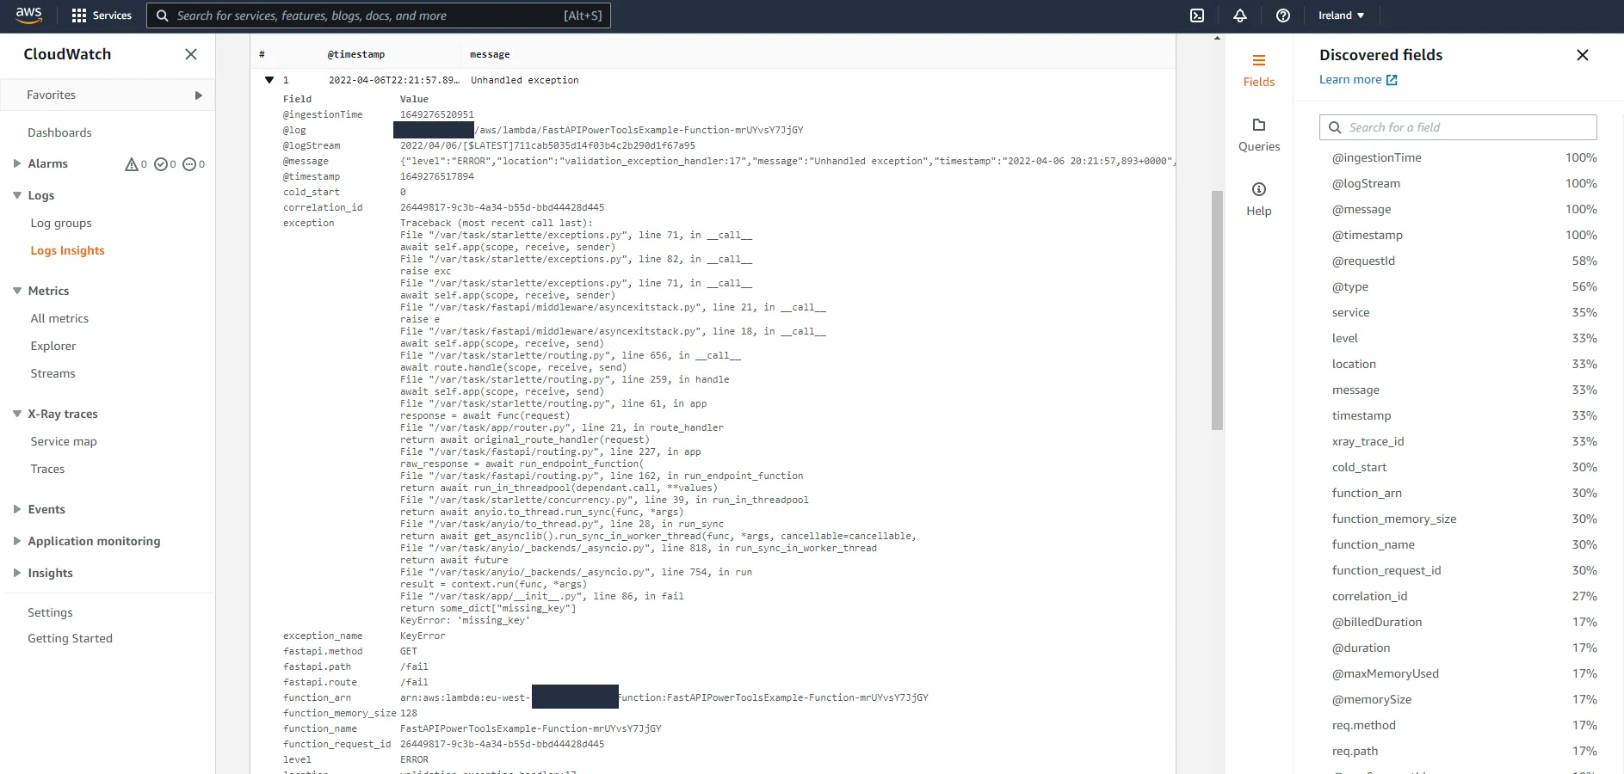Open the Ireland region dropdown

[x=1339, y=15]
